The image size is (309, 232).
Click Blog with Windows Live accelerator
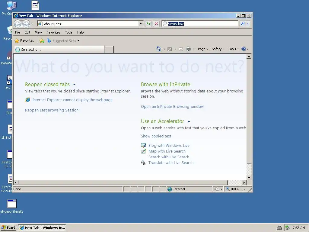point(169,145)
